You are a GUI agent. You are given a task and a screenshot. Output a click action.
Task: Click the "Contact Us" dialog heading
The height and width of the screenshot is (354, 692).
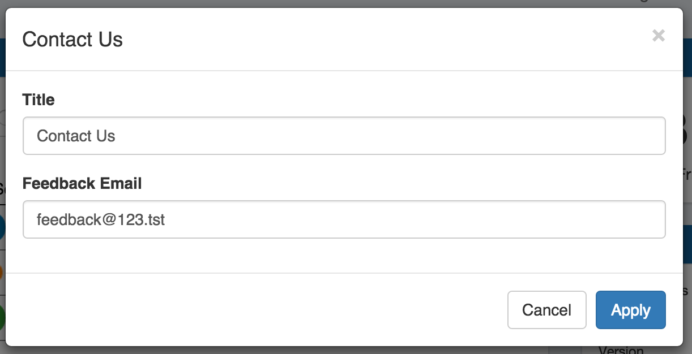72,40
